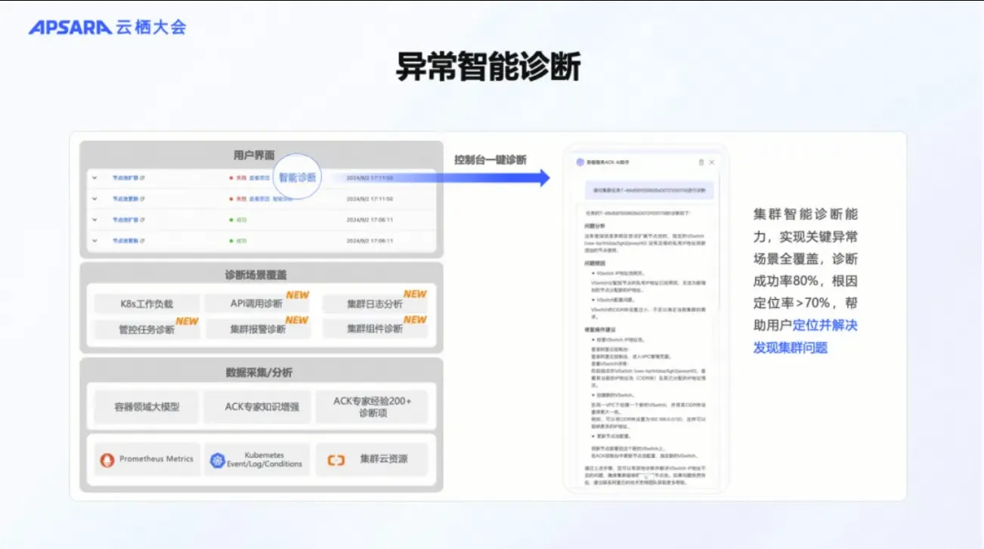
Task: Click the 异常智能诊断 slide title
Action: click(x=488, y=67)
